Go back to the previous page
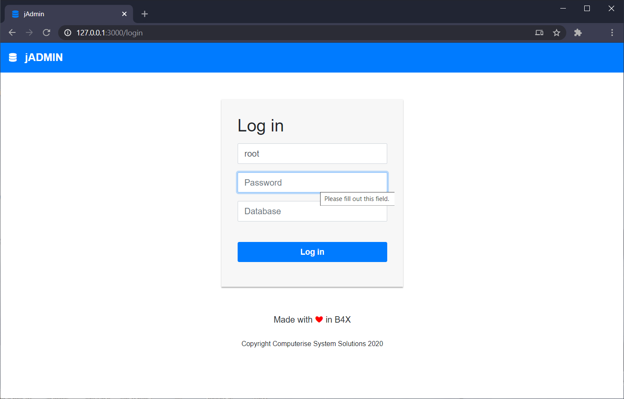This screenshot has width=624, height=399. pyautogui.click(x=12, y=32)
